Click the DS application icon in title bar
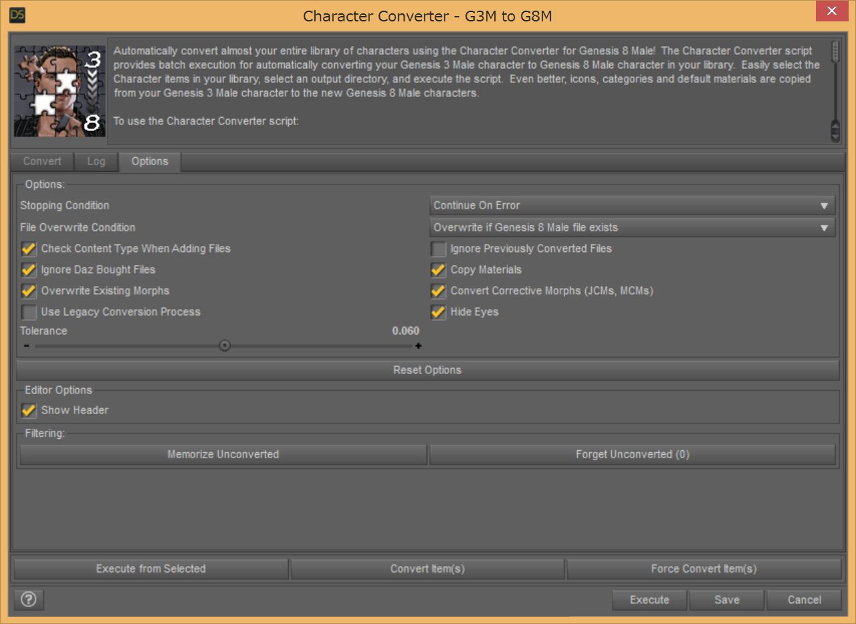 17,15
